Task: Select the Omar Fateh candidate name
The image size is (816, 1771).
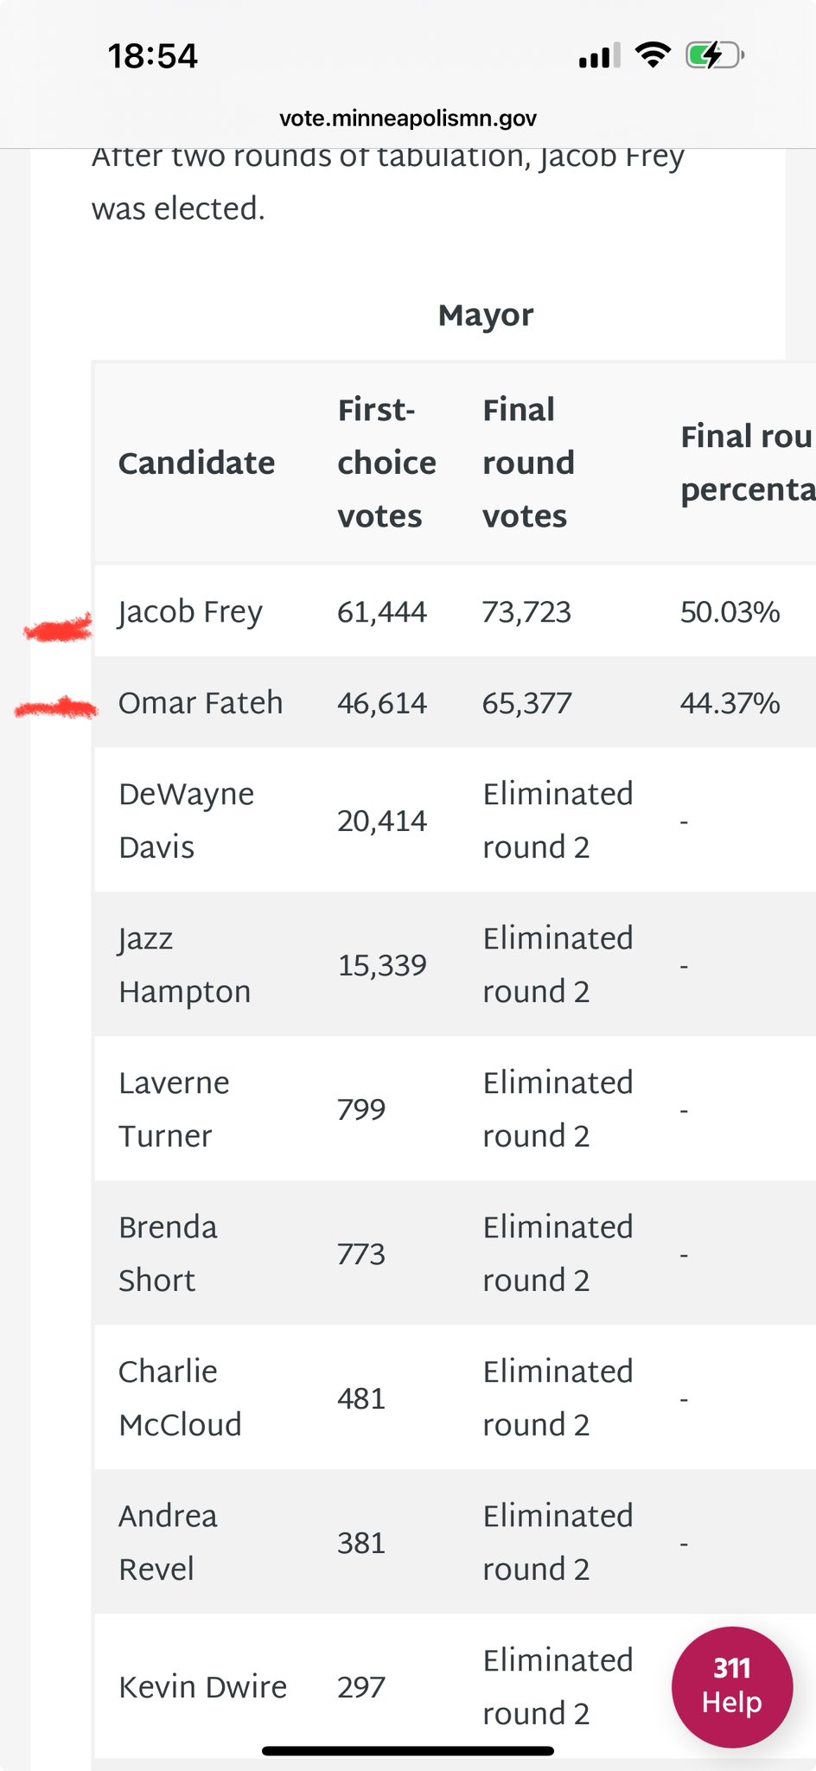Action: point(201,703)
